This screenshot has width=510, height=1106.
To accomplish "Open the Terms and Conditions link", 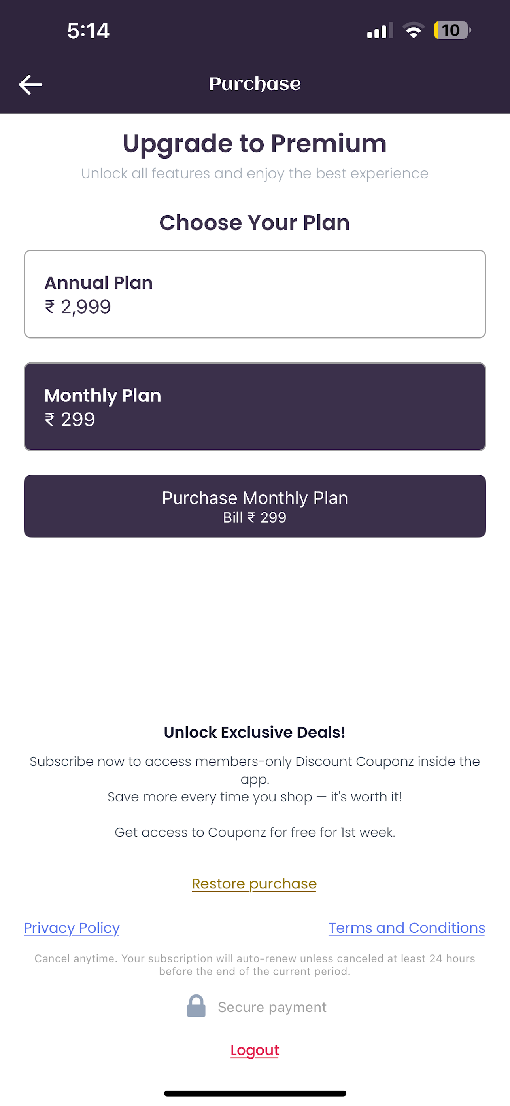I will (407, 928).
